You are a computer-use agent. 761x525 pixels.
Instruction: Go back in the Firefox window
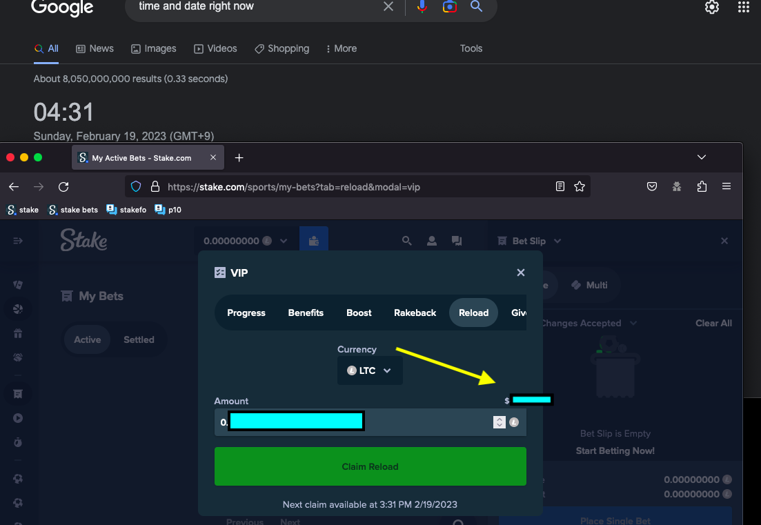click(14, 187)
